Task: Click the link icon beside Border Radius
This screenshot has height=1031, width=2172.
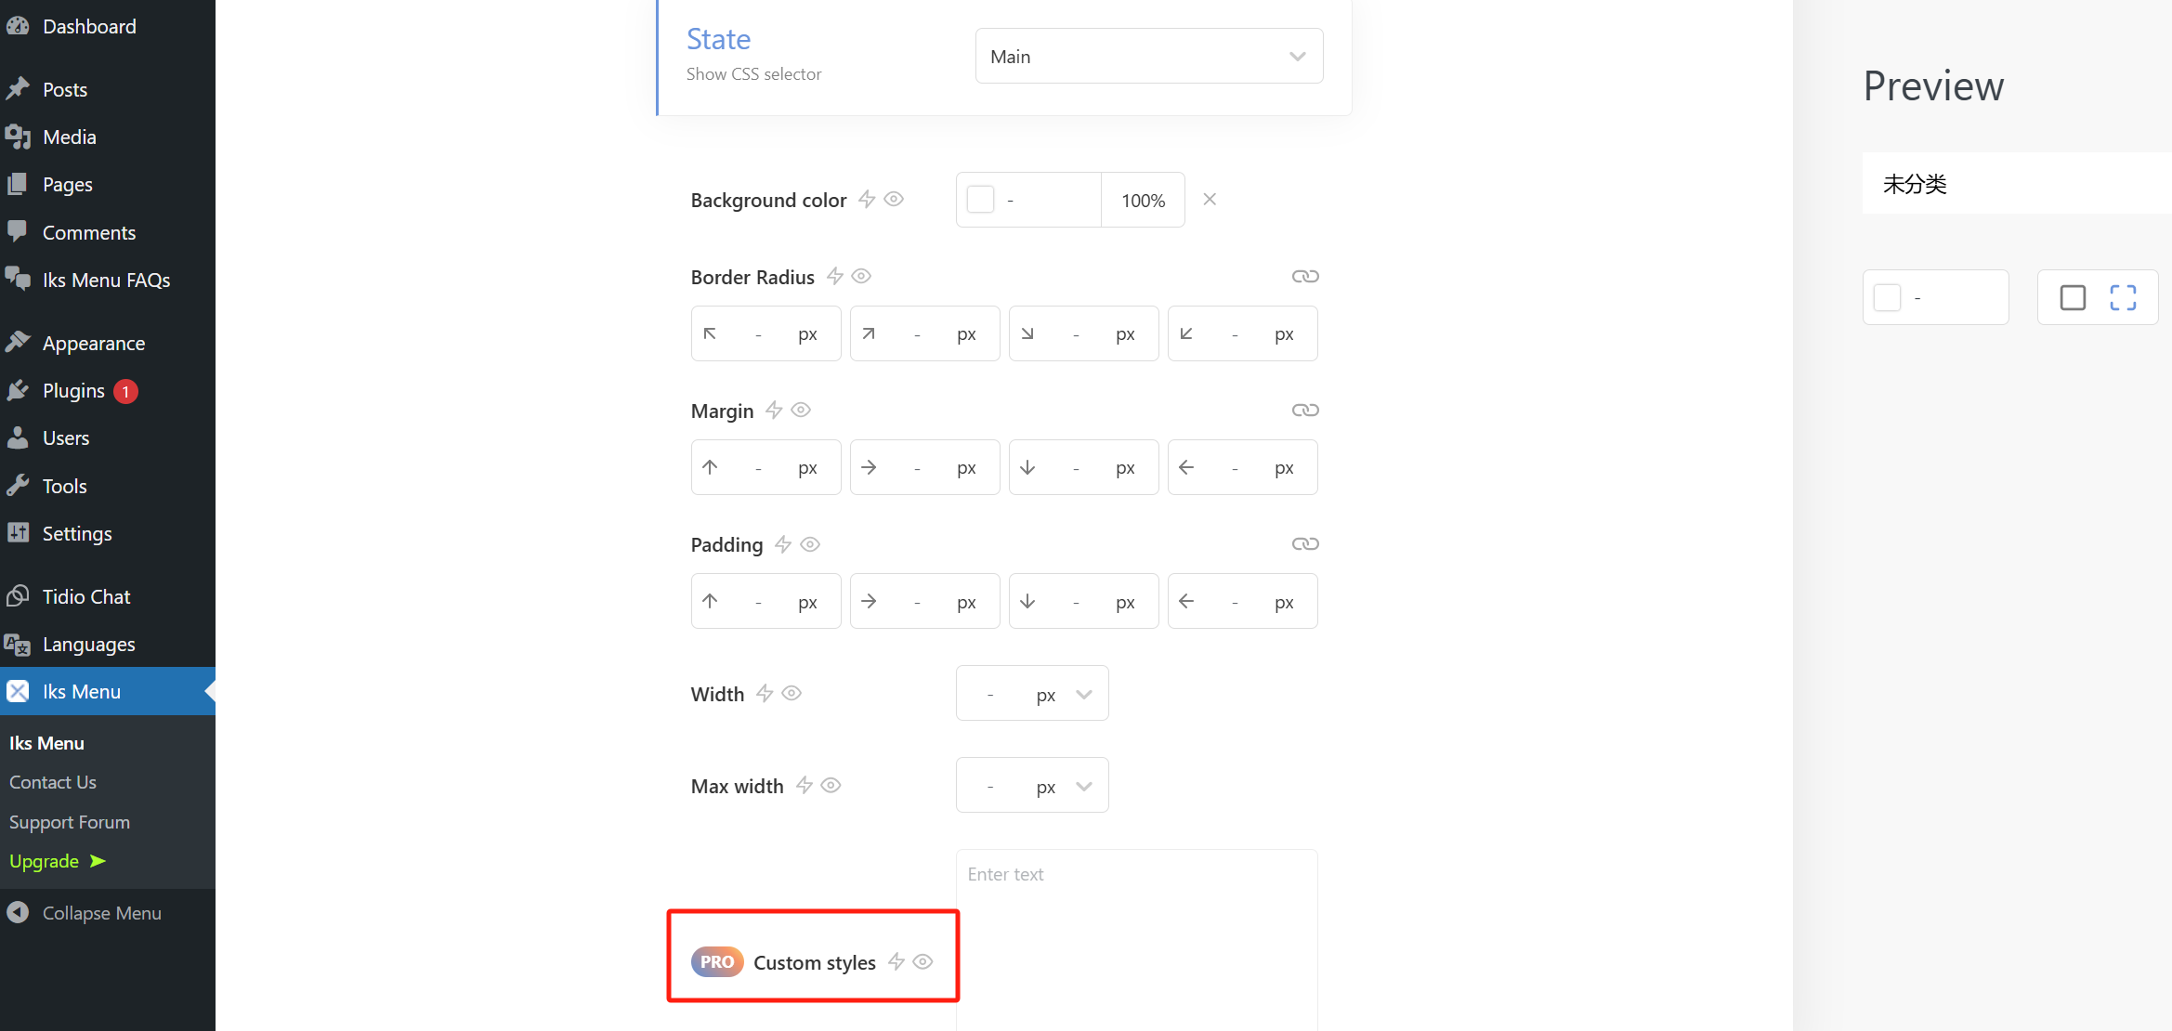Action: [1306, 276]
